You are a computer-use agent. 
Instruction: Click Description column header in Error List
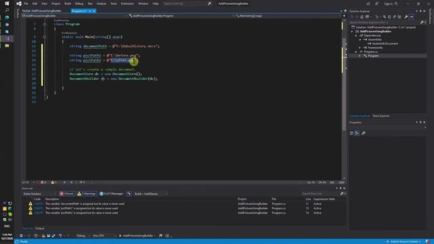pyautogui.click(x=52, y=199)
